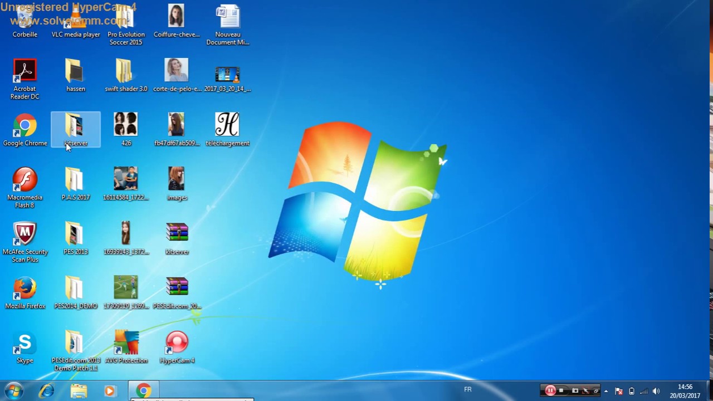Select the Macromedia Flash 8 shortcut
Image resolution: width=713 pixels, height=401 pixels.
coord(25,188)
